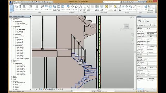
Task: Toggle the Crop View checkbox
Action: tap(148, 58)
